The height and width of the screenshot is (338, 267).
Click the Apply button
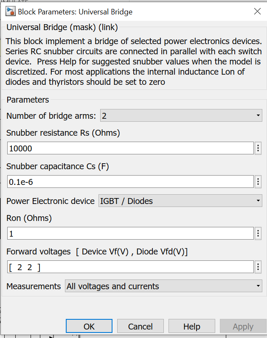pos(243,326)
